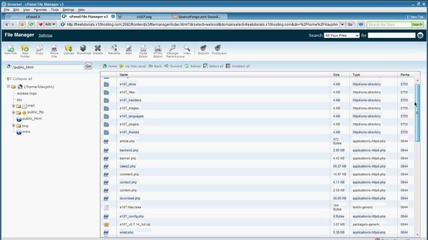
Task: Click the View magnifier icon
Action: (187, 50)
